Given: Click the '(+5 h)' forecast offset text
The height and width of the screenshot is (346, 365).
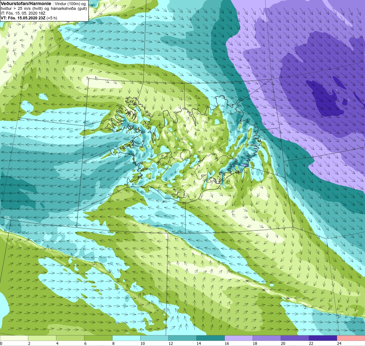Looking at the screenshot, I should tap(52, 18).
